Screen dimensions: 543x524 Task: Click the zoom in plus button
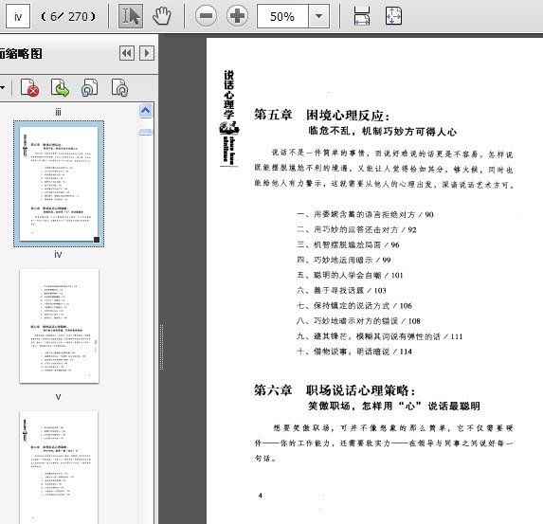[237, 16]
